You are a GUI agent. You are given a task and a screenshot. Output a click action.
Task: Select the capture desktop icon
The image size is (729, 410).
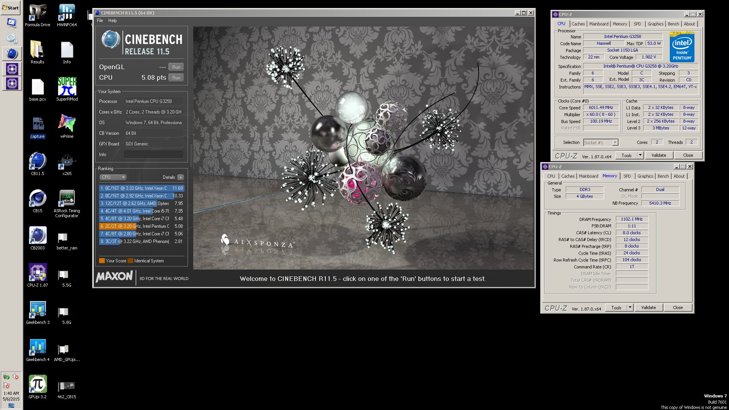point(38,127)
